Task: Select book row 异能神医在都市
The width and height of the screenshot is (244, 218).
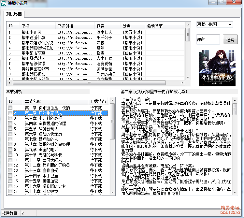Action: [x=96, y=69]
